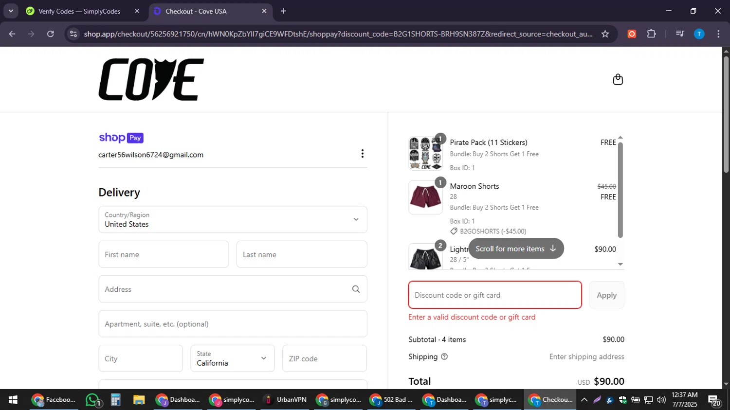
Task: Click the Maroon Shorts thumbnail
Action: [x=425, y=197]
